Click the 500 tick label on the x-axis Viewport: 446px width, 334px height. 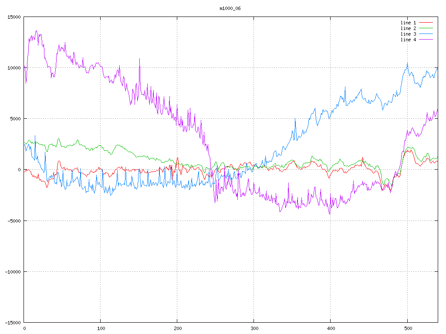407,328
